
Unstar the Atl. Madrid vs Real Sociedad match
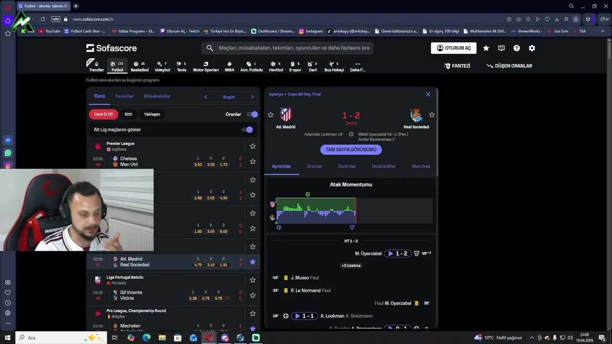click(x=252, y=262)
